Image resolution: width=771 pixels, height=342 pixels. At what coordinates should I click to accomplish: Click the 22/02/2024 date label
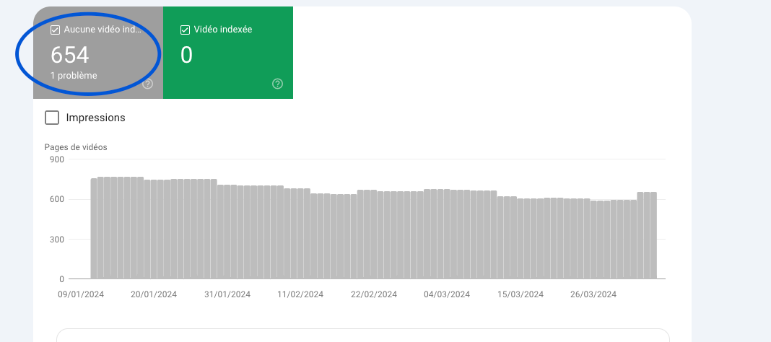(374, 294)
